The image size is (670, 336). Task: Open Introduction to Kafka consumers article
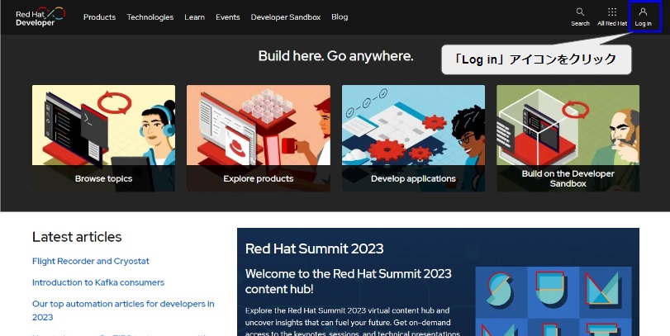click(98, 282)
